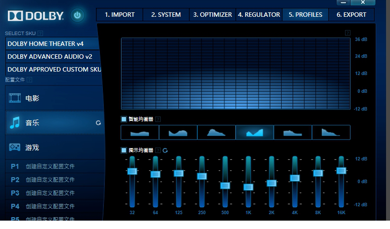The image size is (390, 229).
Task: Select the 电影 movie profile
Action: 54,98
